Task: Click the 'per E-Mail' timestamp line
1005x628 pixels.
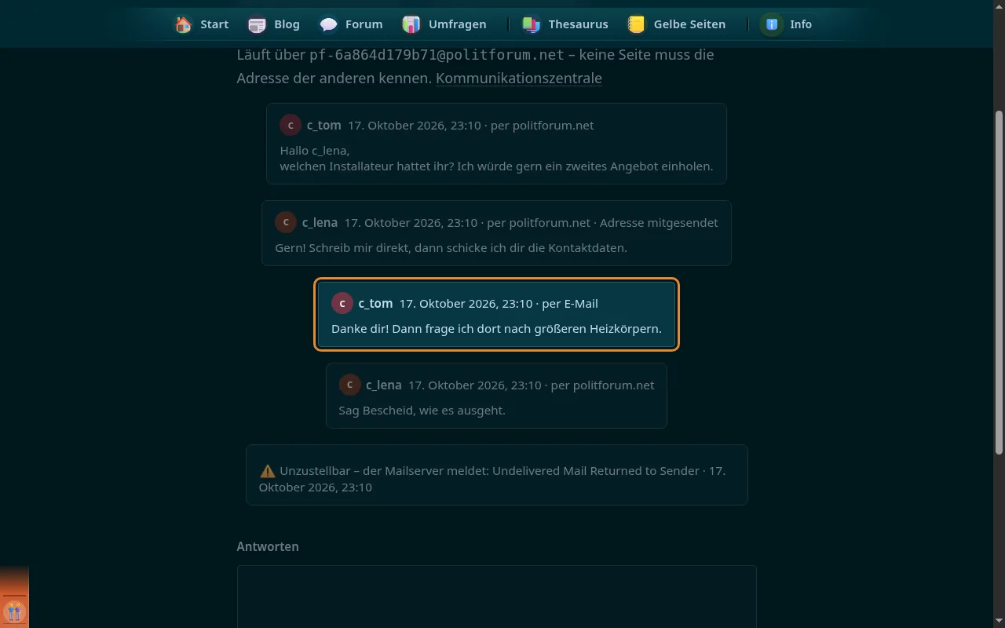Action: pyautogui.click(x=499, y=303)
